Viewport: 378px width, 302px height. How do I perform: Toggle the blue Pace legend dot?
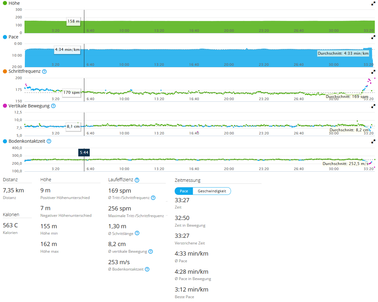5,37
